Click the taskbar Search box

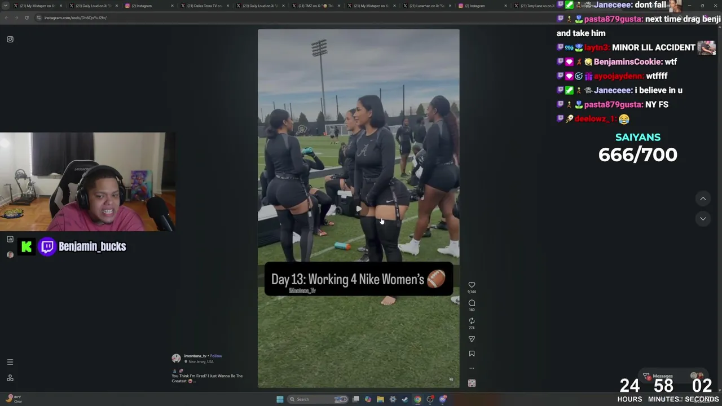[319, 399]
